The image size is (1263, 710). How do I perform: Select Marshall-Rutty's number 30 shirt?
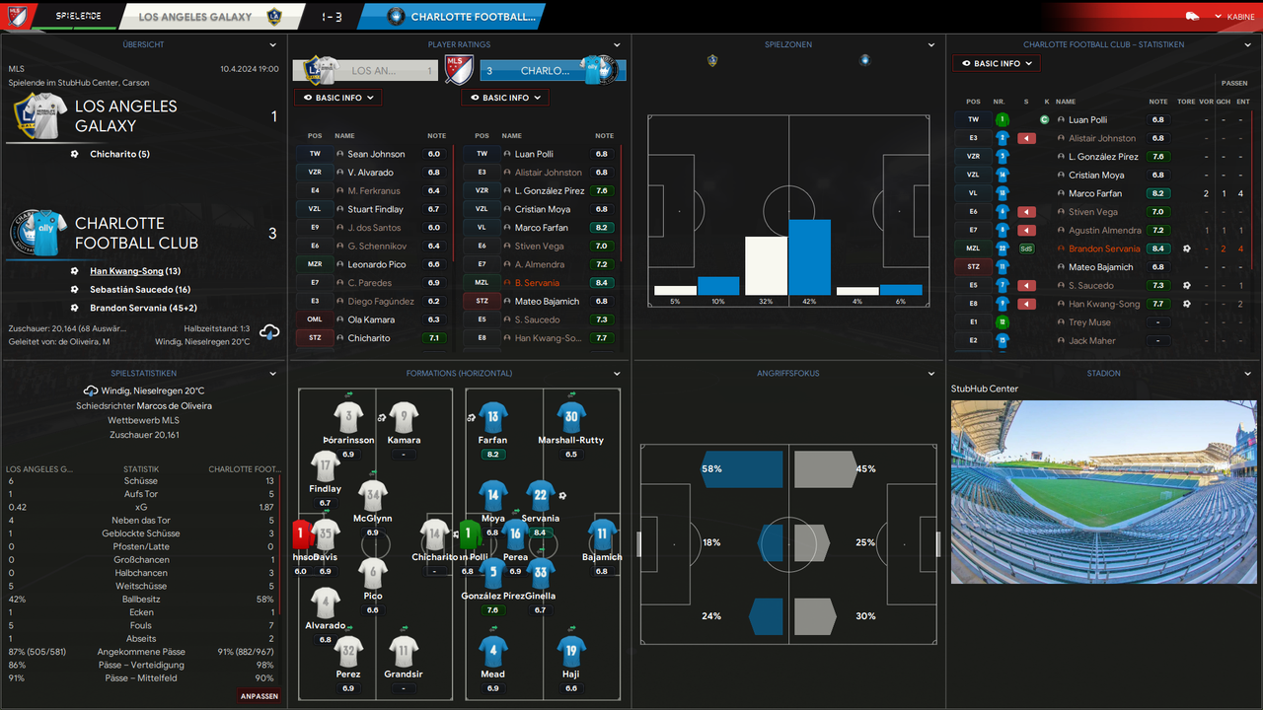571,417
